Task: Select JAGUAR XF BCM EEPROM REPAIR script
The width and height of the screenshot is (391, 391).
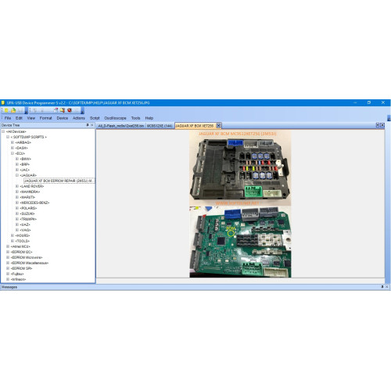Action: 59,181
